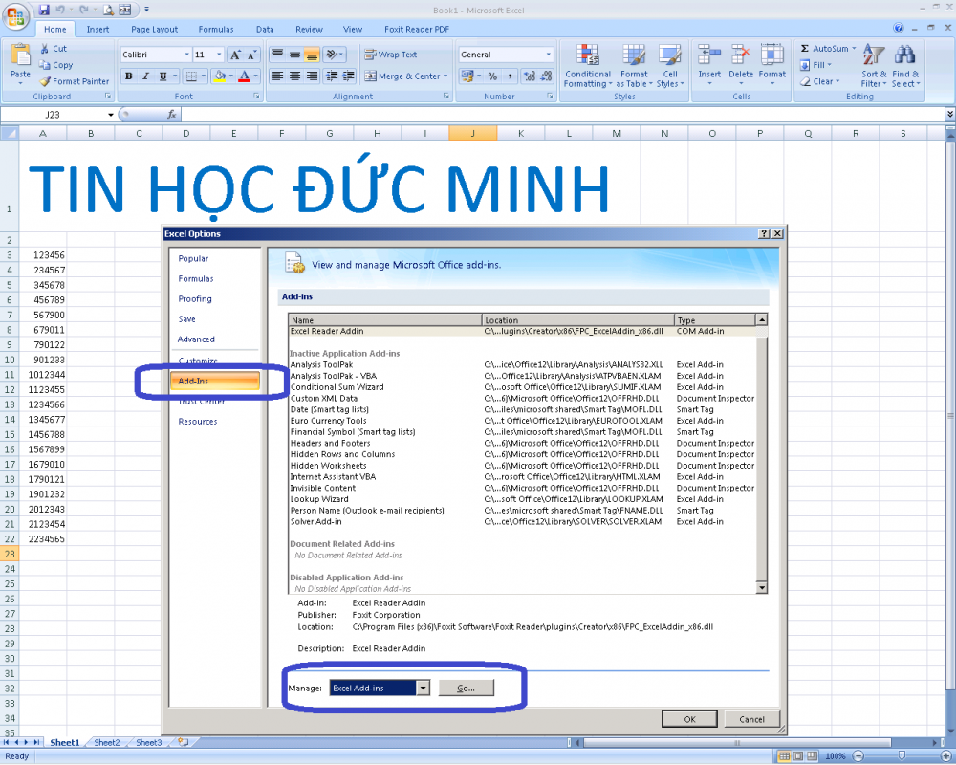Click cell A3 containing 123456
Screen dimensions: 956x765
pyautogui.click(x=43, y=255)
